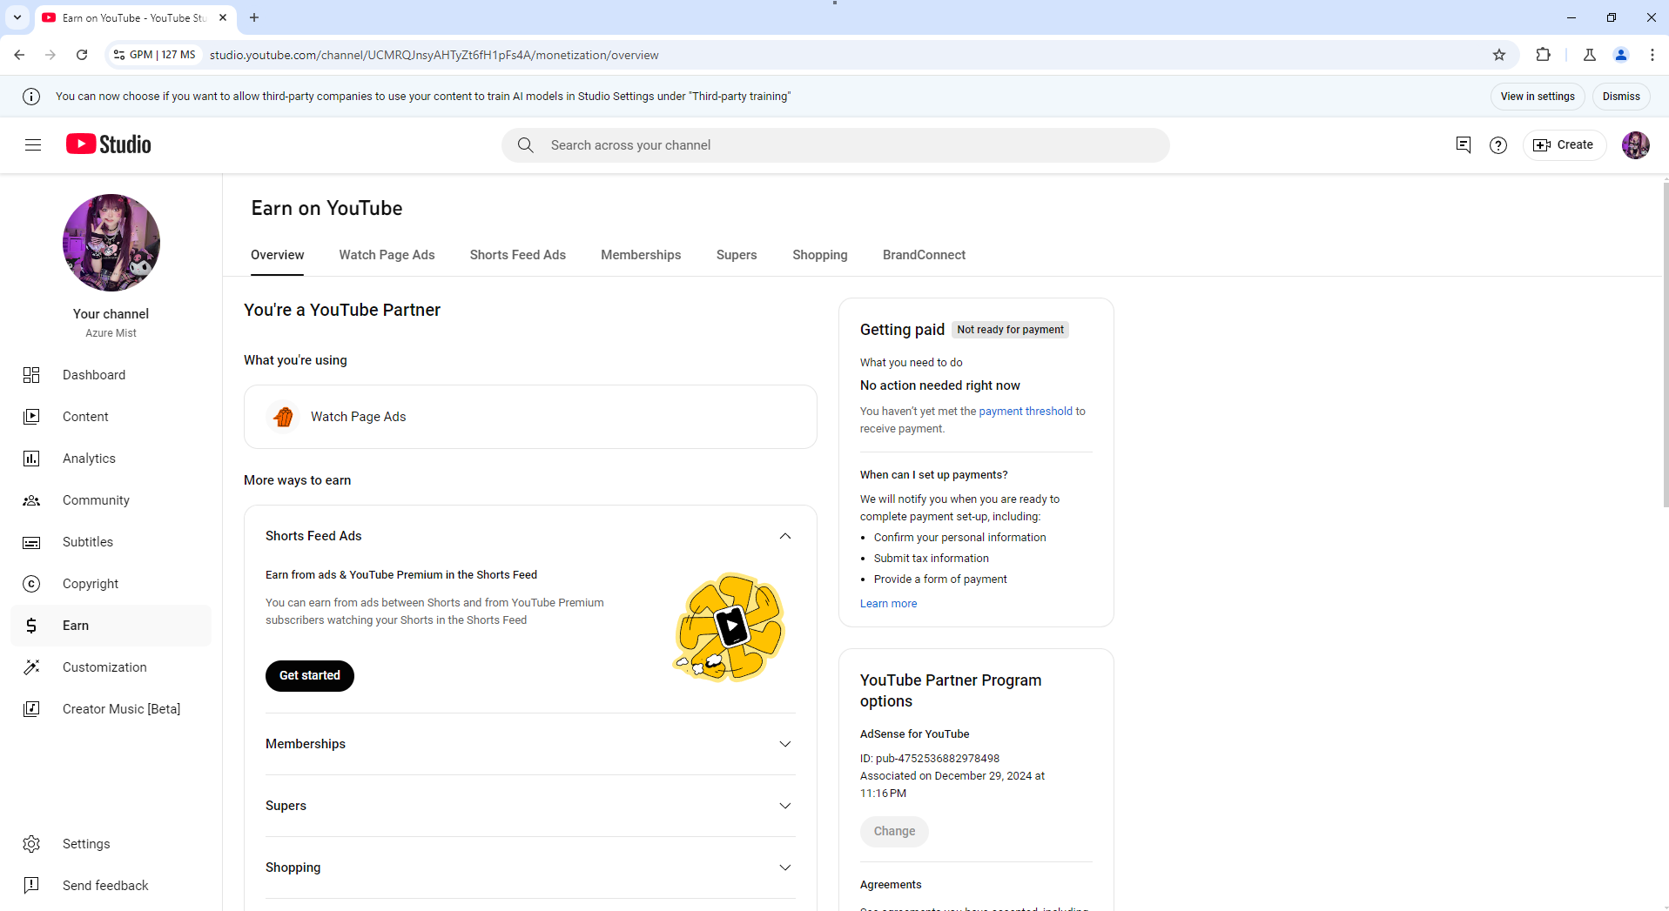The image size is (1669, 911).
Task: Click the Customization magic wand icon
Action: pos(31,667)
